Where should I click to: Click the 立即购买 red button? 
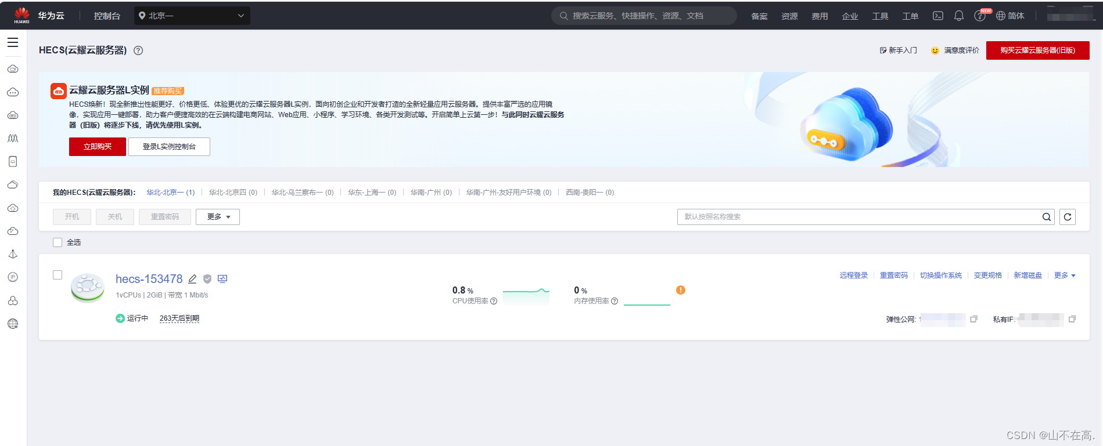click(x=98, y=147)
